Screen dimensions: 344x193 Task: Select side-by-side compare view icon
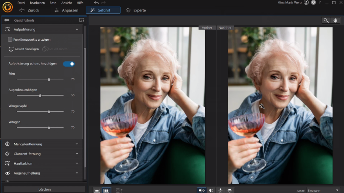pyautogui.click(x=106, y=190)
